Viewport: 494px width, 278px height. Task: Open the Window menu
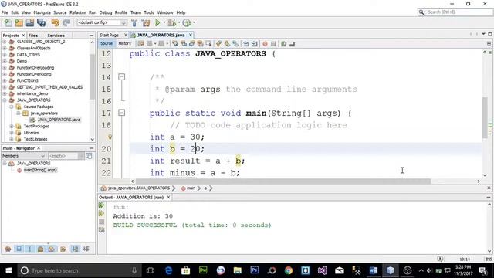coord(165,12)
